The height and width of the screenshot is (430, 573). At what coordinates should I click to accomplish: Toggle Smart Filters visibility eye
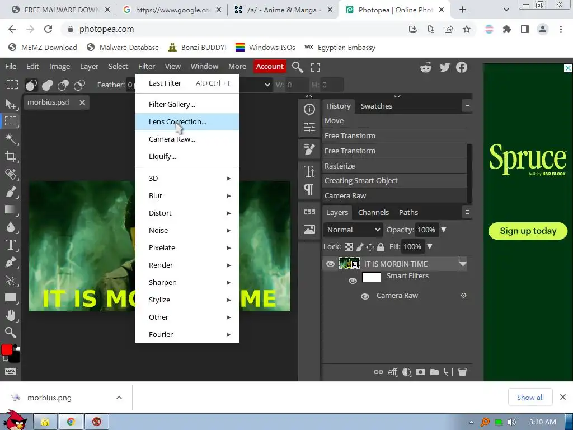point(353,281)
